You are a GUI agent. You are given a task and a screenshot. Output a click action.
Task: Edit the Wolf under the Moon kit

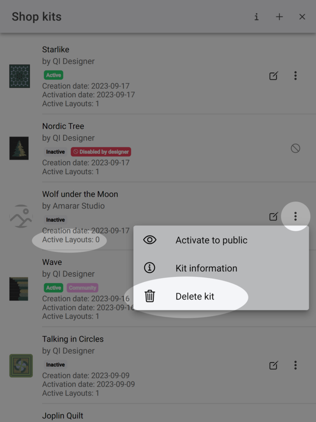274,216
